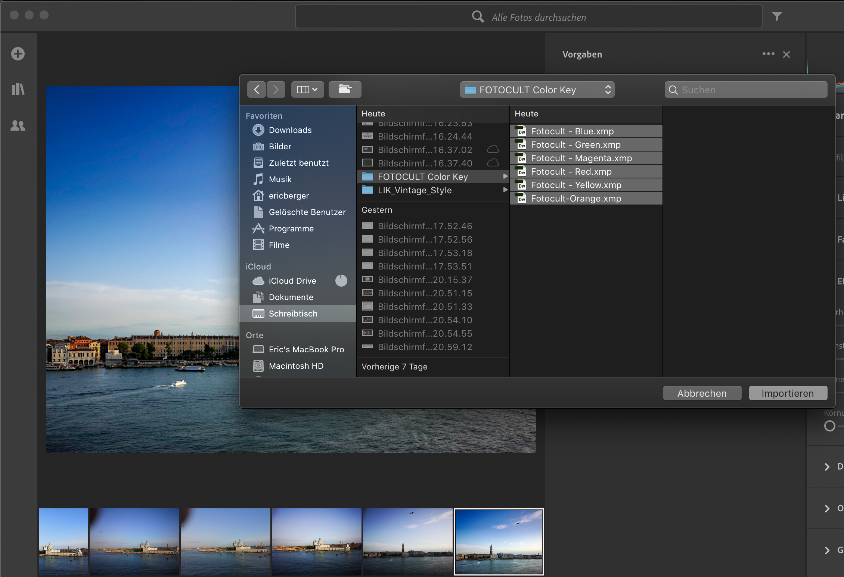The image size is (844, 577).
Task: Click the new folder icon in dialog
Action: [x=344, y=90]
